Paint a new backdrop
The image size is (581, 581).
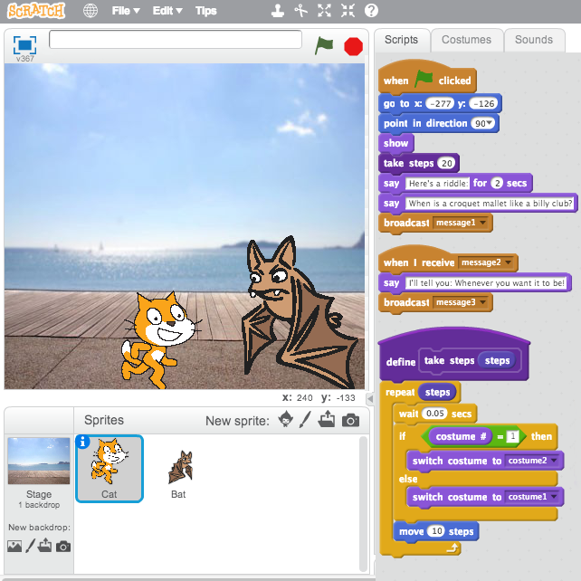coord(31,546)
